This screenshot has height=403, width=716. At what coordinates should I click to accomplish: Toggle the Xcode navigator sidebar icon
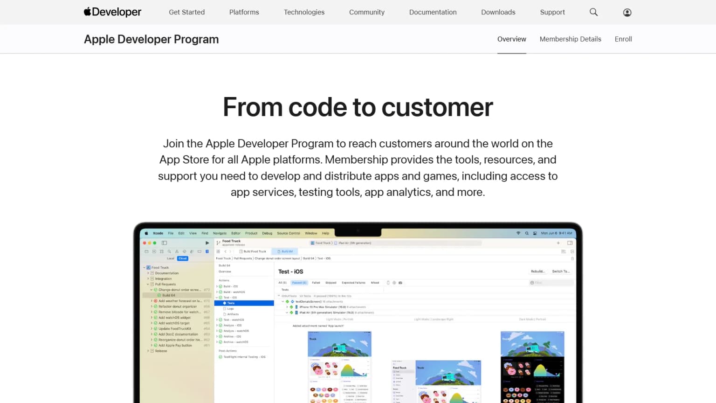point(164,243)
